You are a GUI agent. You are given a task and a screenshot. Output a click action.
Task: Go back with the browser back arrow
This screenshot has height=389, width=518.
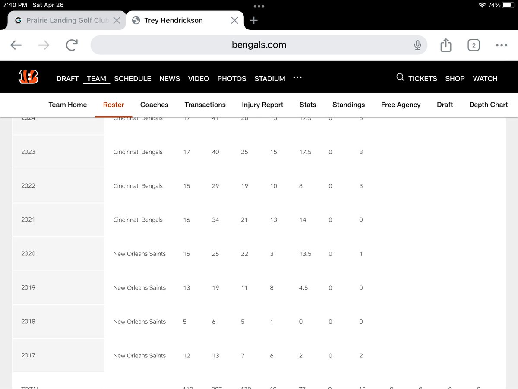tap(16, 45)
